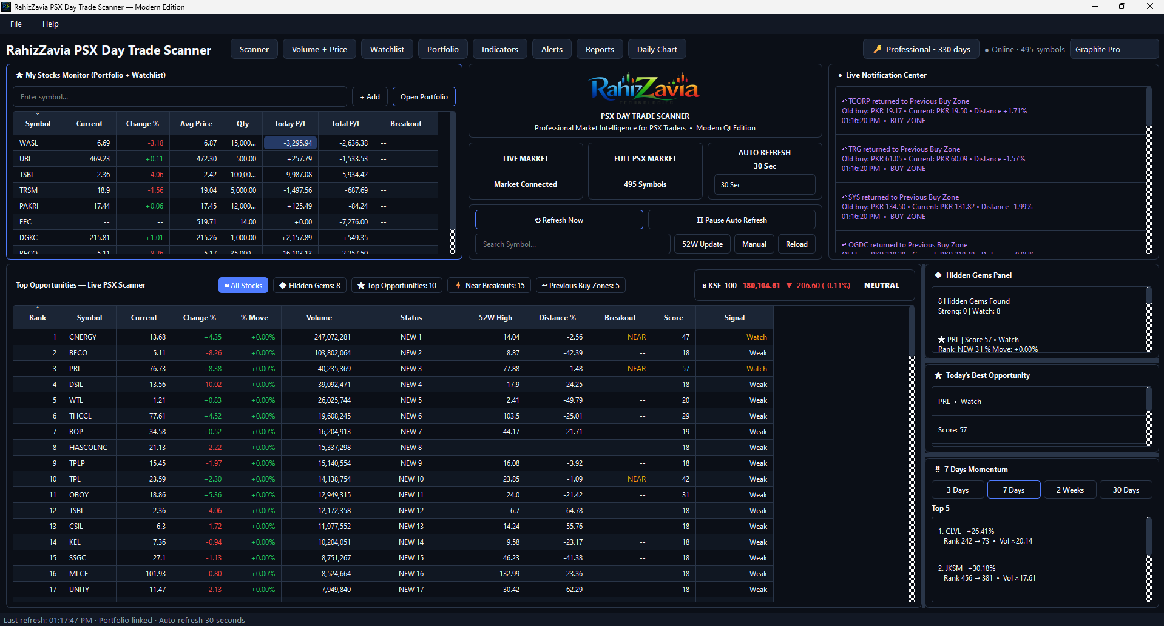Click the diamond icon in Hidden Gems Panel header

click(938, 275)
